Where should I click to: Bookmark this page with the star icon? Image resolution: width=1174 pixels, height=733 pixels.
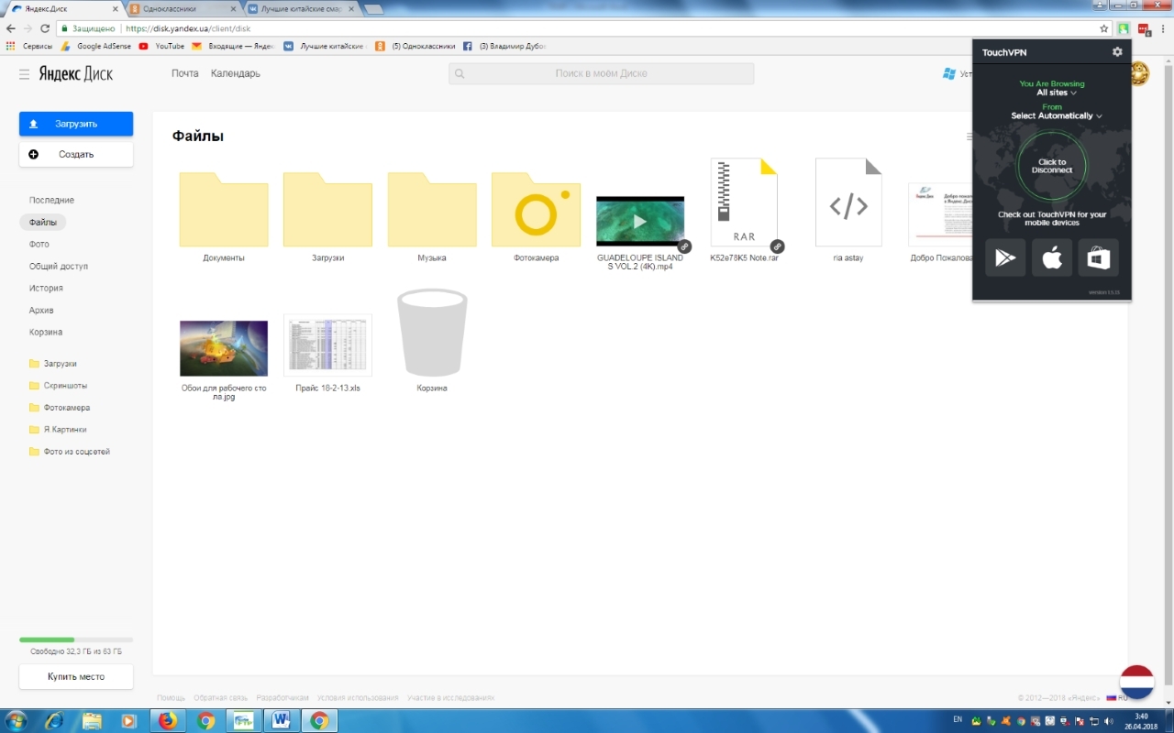coord(1104,28)
